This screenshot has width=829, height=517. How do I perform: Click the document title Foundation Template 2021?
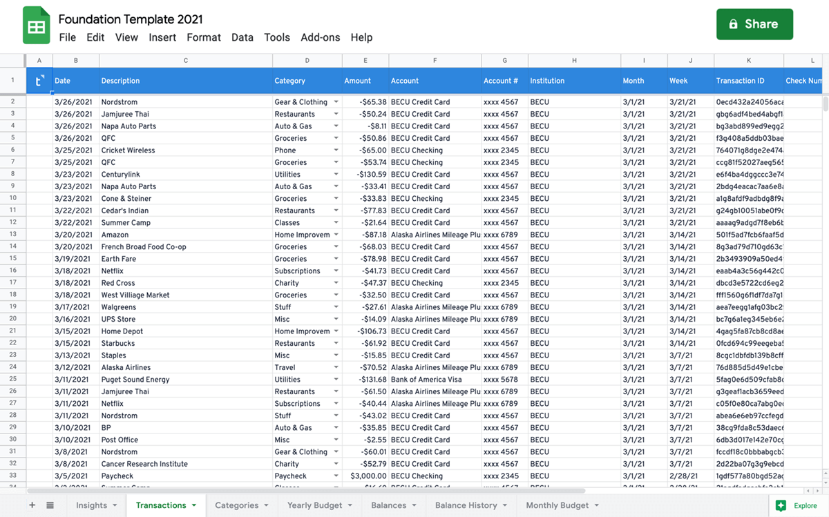[131, 19]
